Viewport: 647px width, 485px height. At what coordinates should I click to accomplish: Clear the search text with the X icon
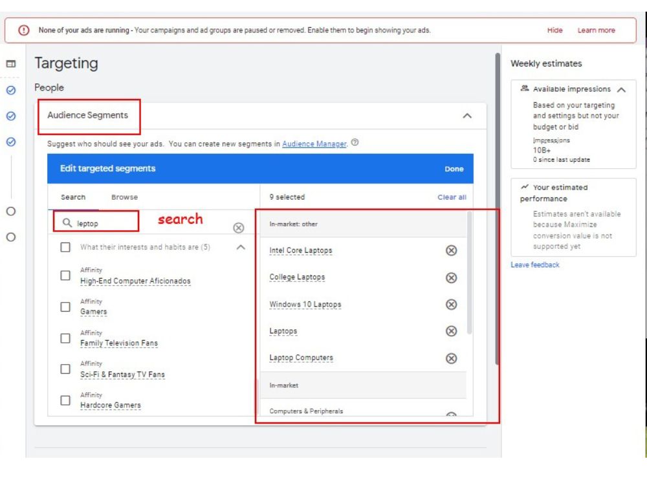[x=239, y=228]
